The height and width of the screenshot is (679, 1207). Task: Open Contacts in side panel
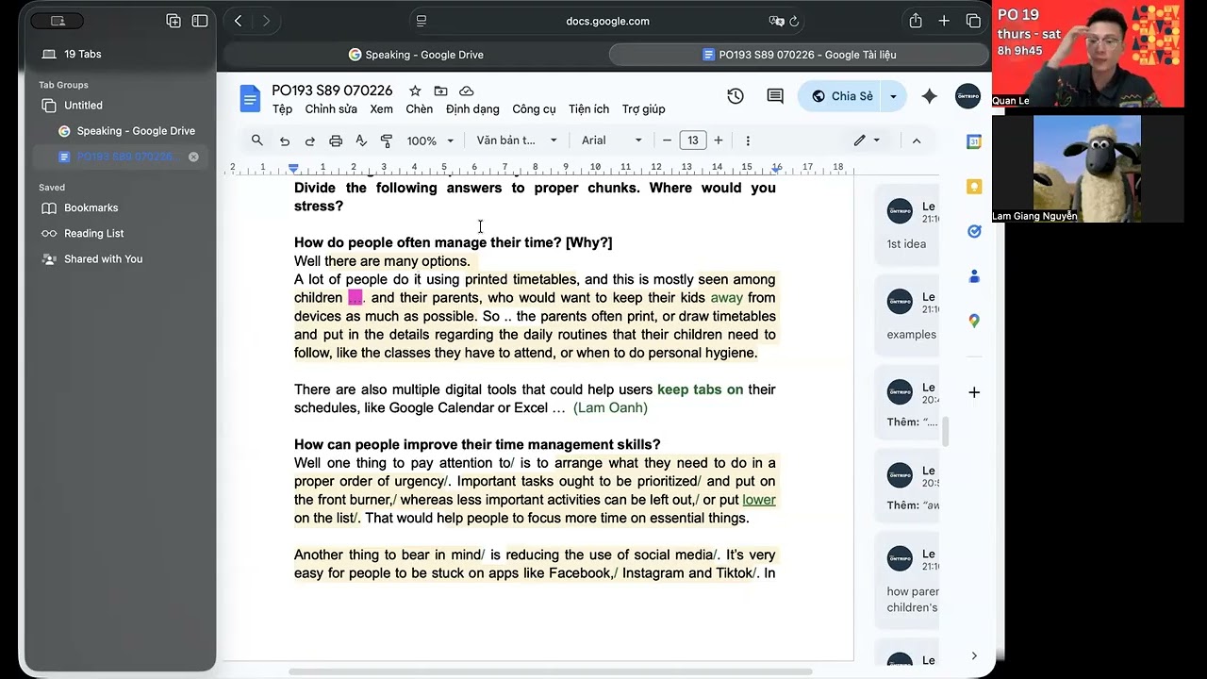[x=974, y=275]
